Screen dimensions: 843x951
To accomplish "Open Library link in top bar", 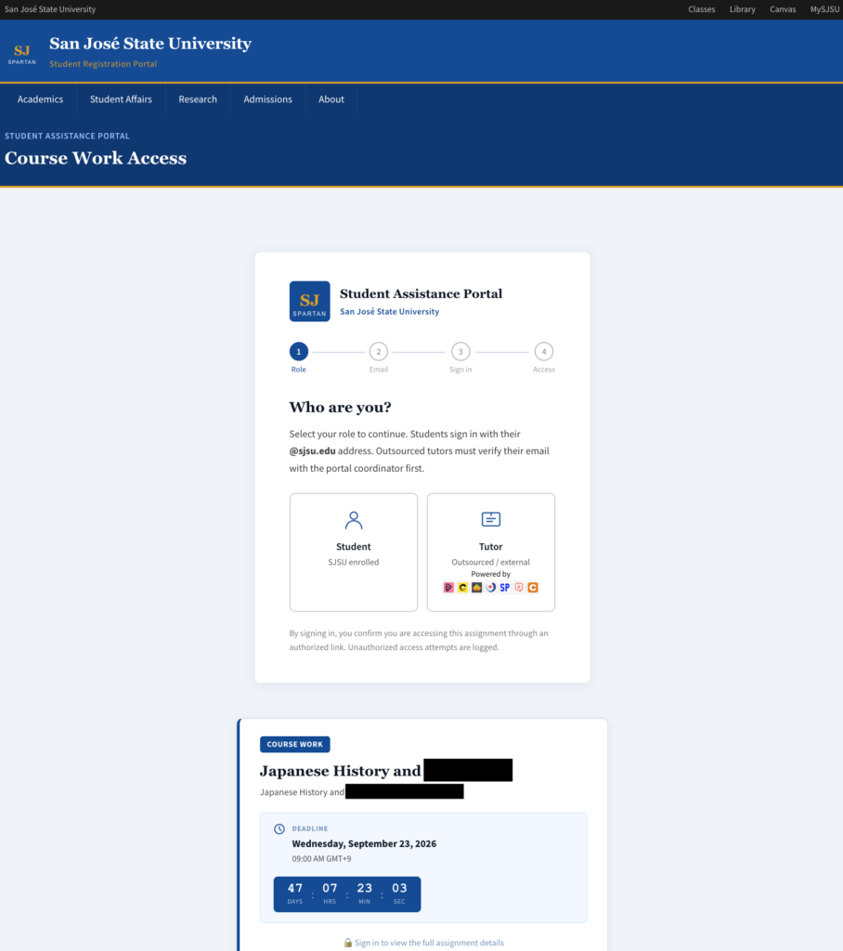I will (x=743, y=9).
